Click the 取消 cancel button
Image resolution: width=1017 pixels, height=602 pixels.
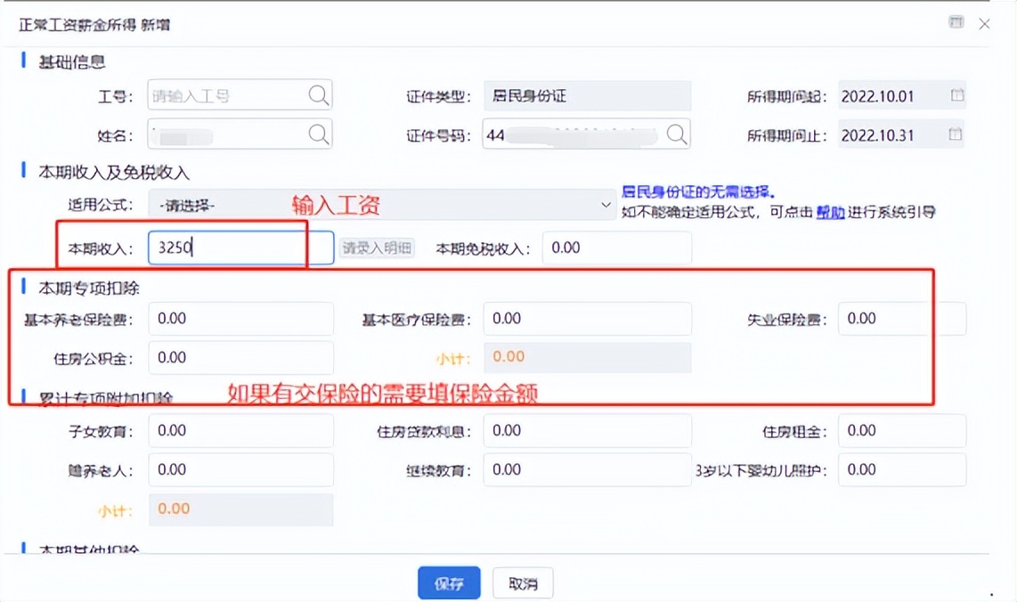[522, 582]
